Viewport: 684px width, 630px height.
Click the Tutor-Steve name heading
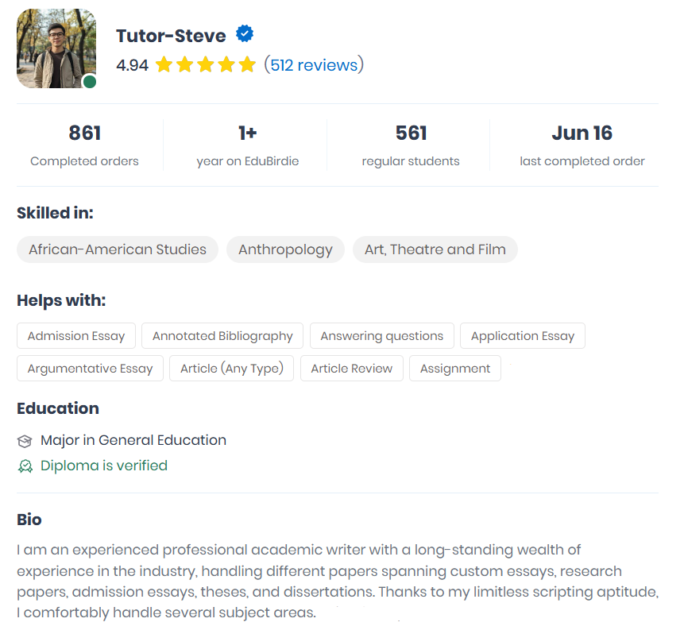pos(171,36)
